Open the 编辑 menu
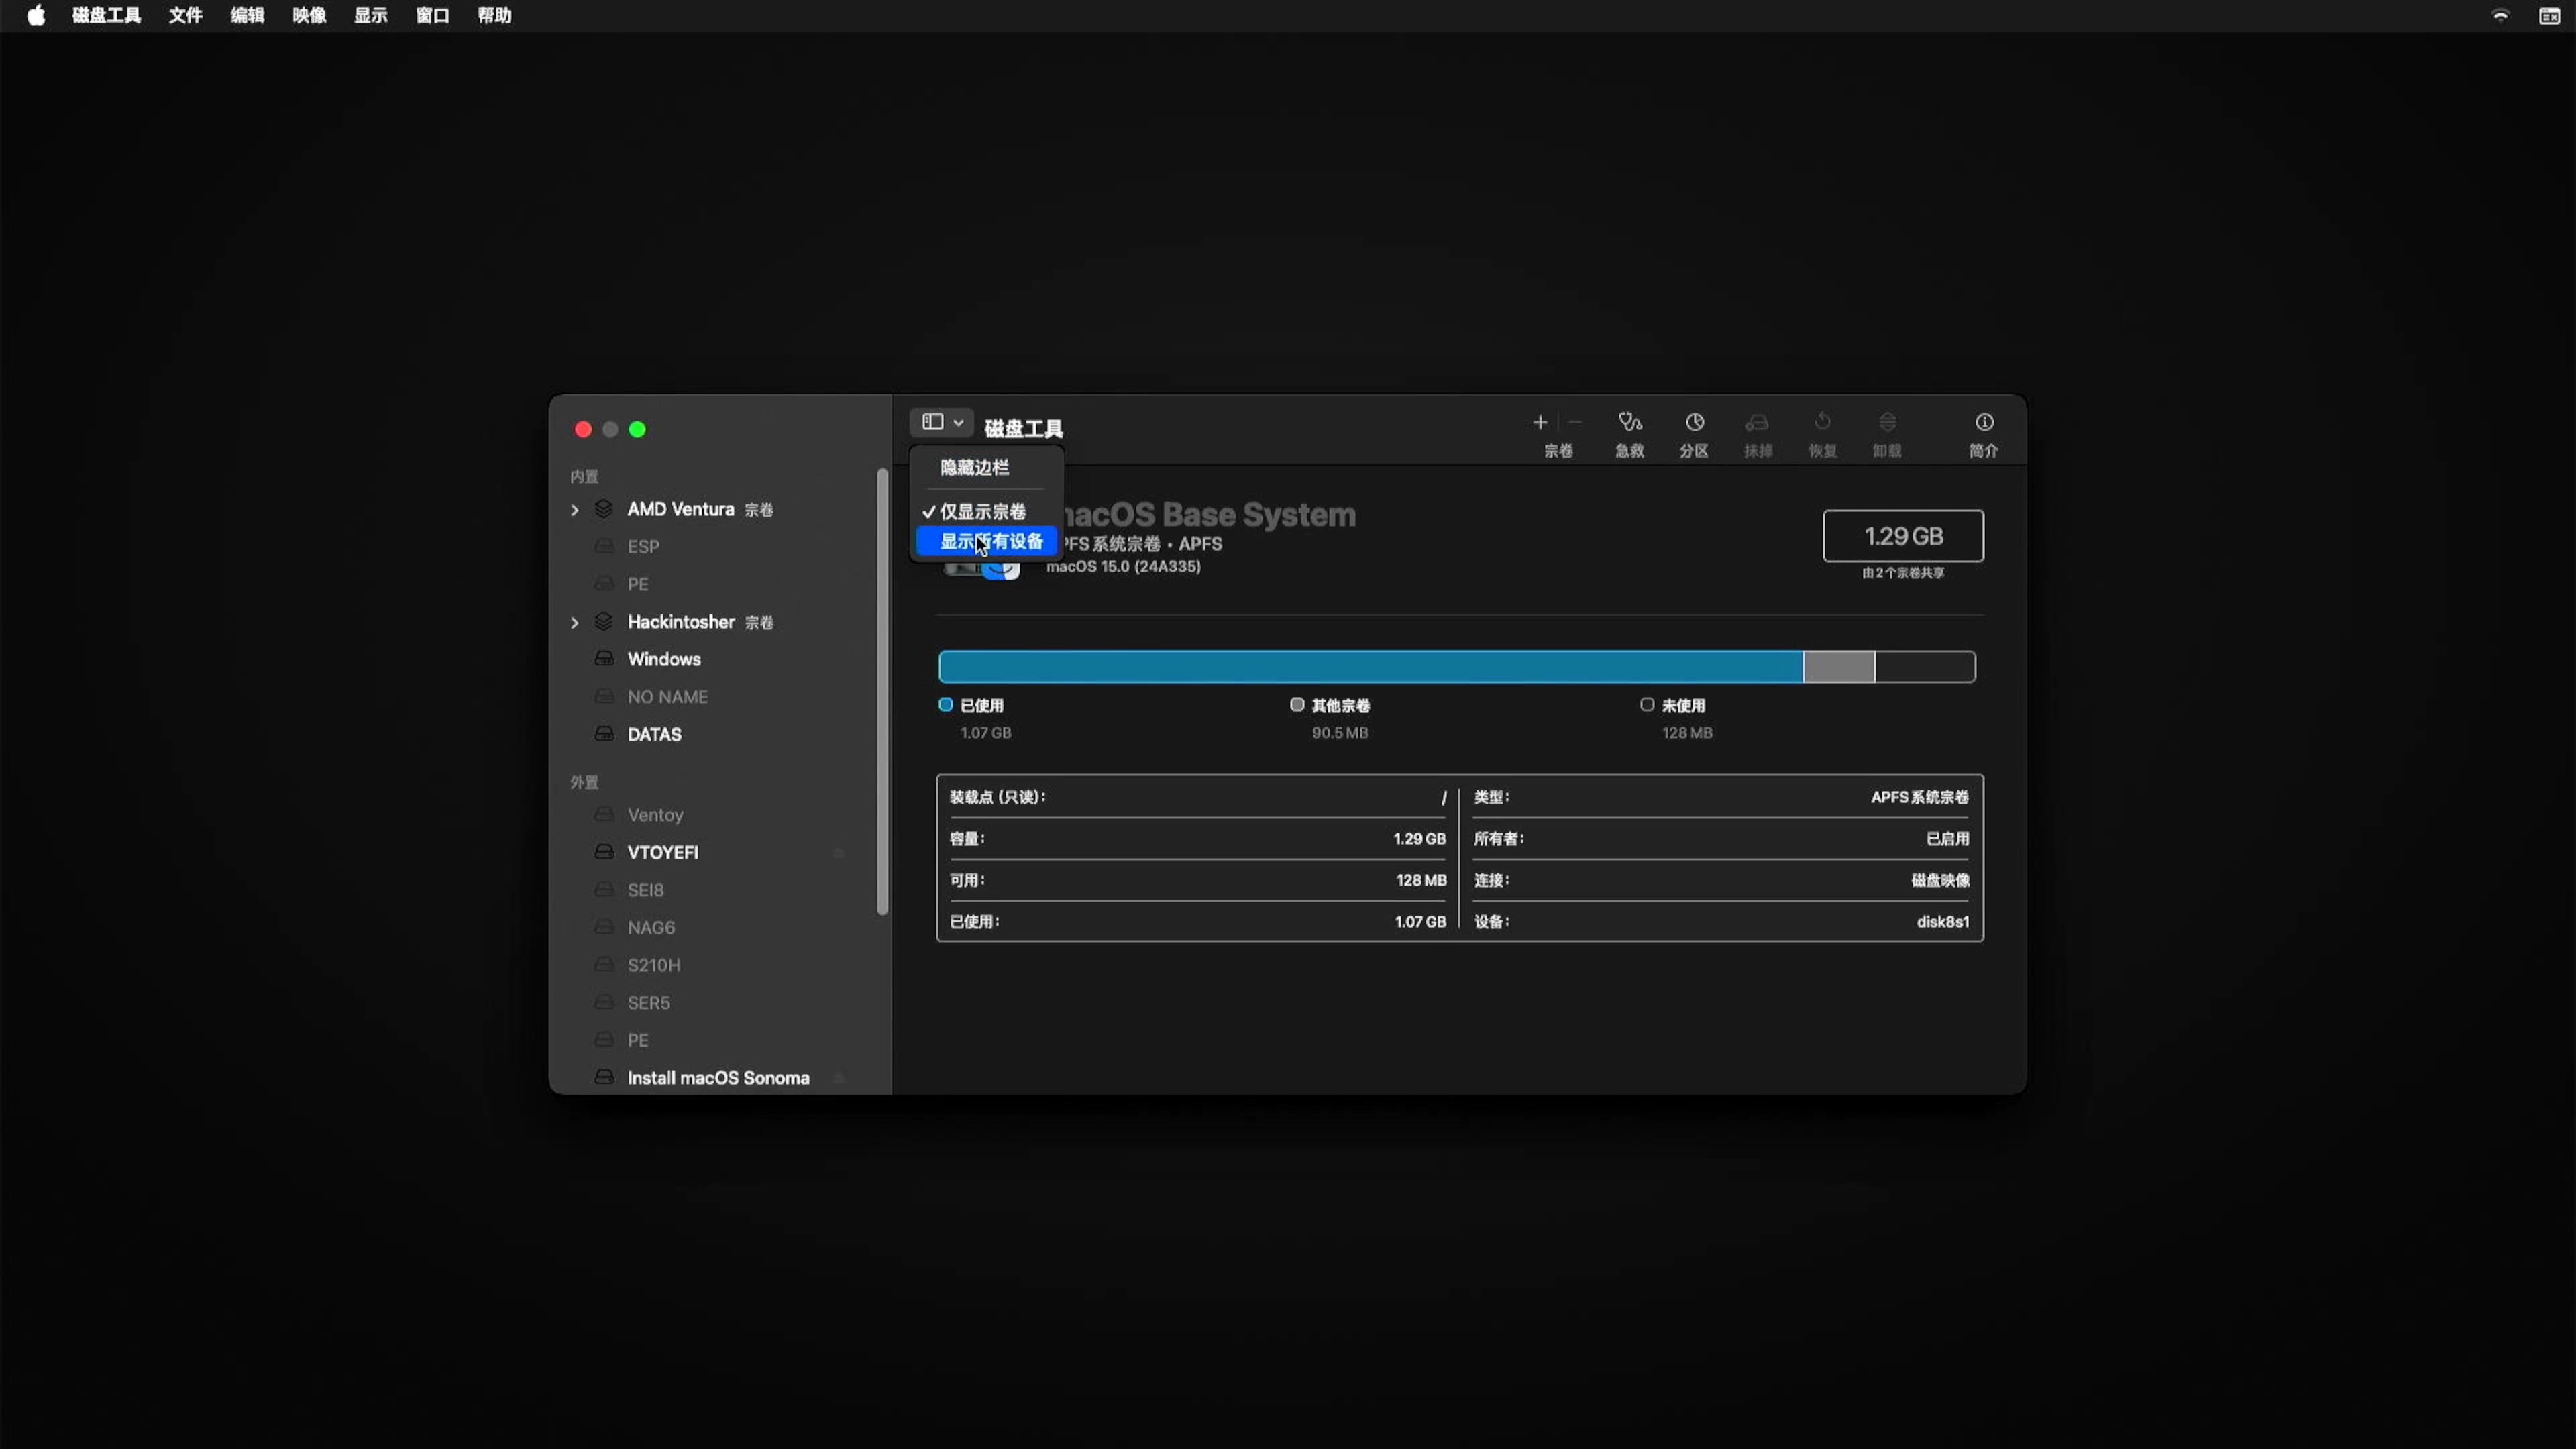 247,15
